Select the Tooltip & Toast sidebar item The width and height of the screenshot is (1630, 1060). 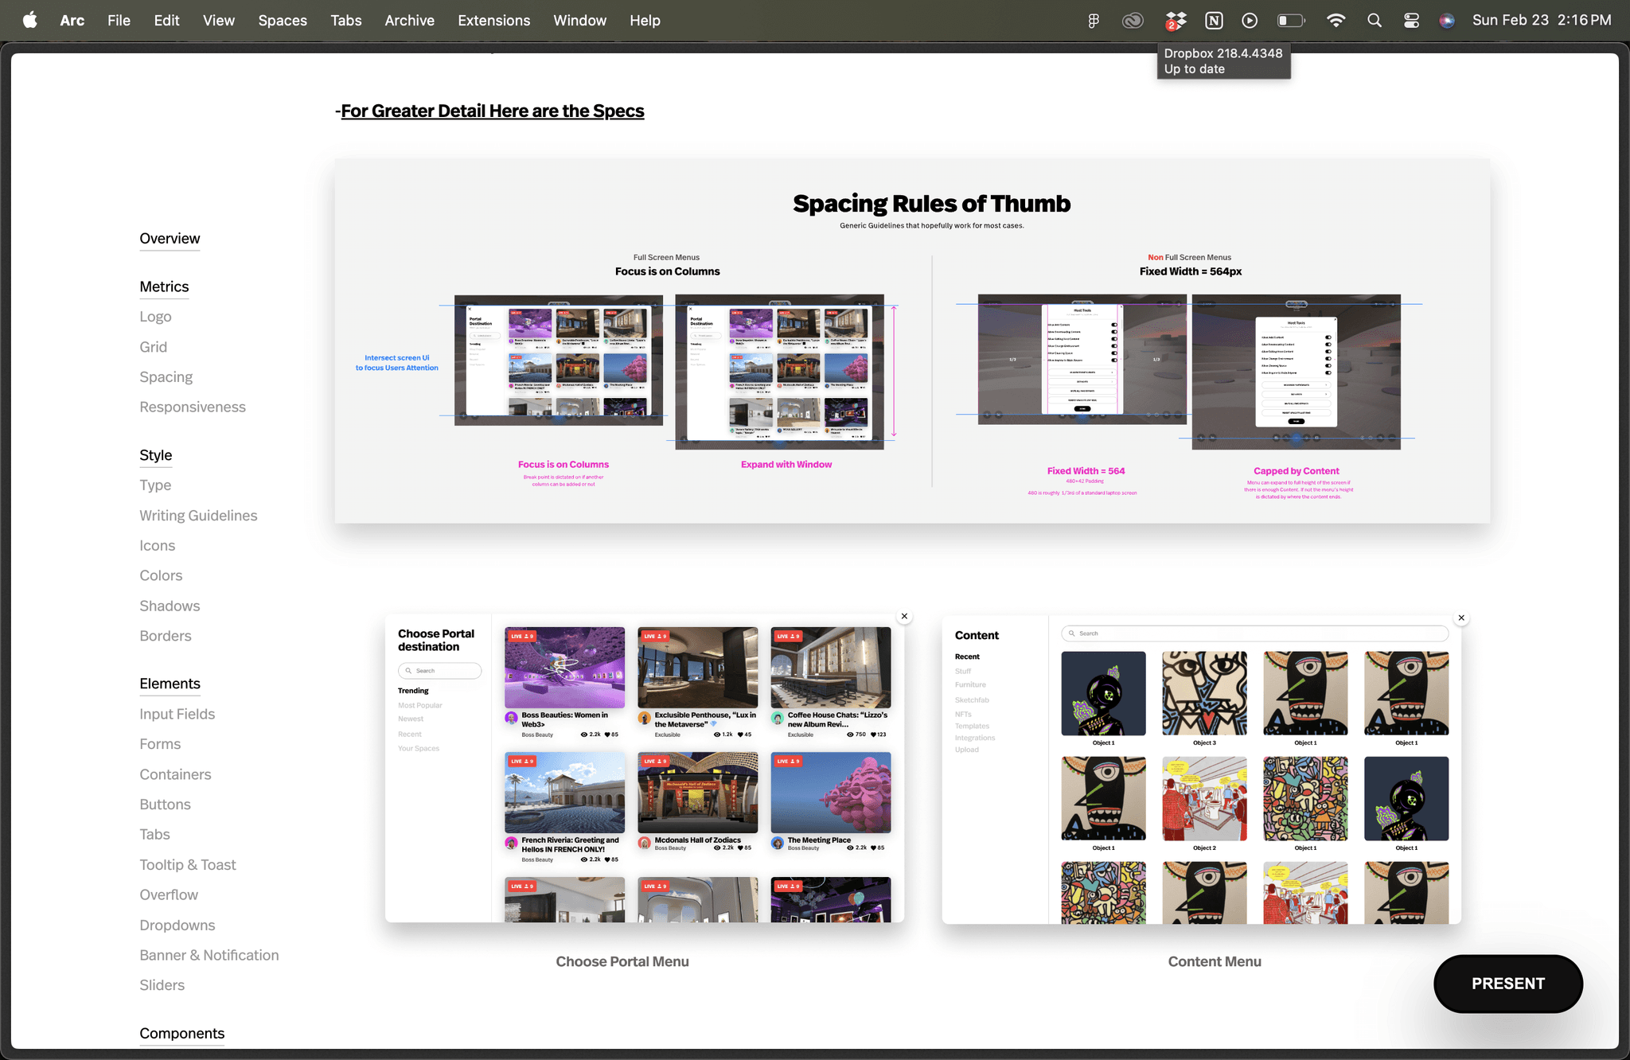point(188,865)
